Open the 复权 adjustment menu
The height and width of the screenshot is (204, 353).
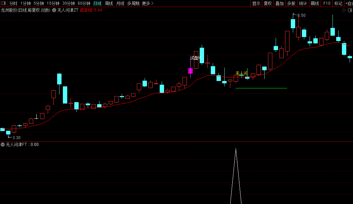click(x=268, y=3)
